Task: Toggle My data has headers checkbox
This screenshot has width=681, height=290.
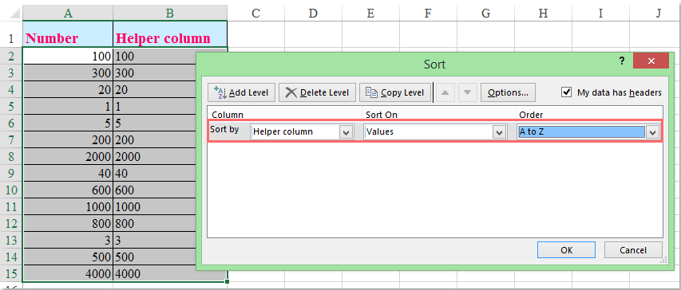Action: point(566,92)
